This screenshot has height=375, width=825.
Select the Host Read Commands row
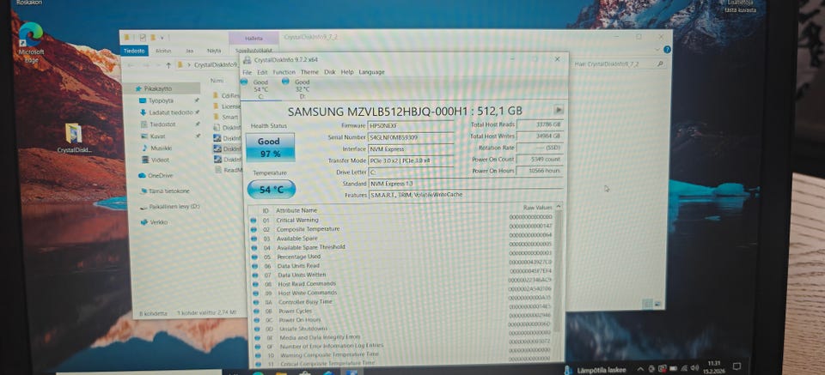402,284
